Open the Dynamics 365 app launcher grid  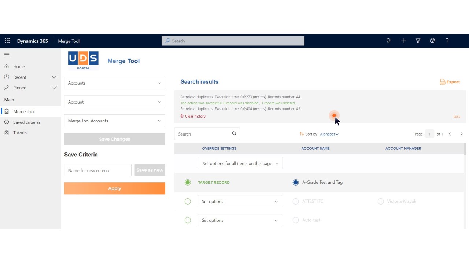click(x=7, y=41)
